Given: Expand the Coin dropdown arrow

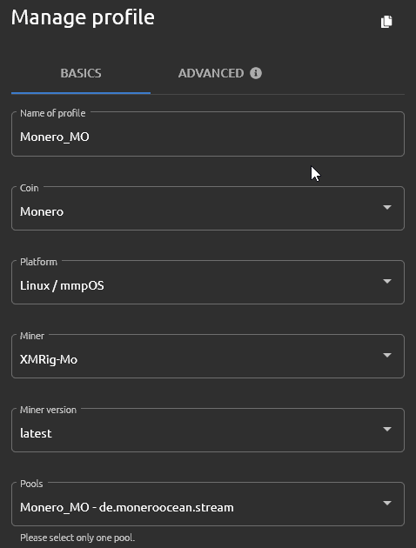Looking at the screenshot, I should pyautogui.click(x=387, y=208).
